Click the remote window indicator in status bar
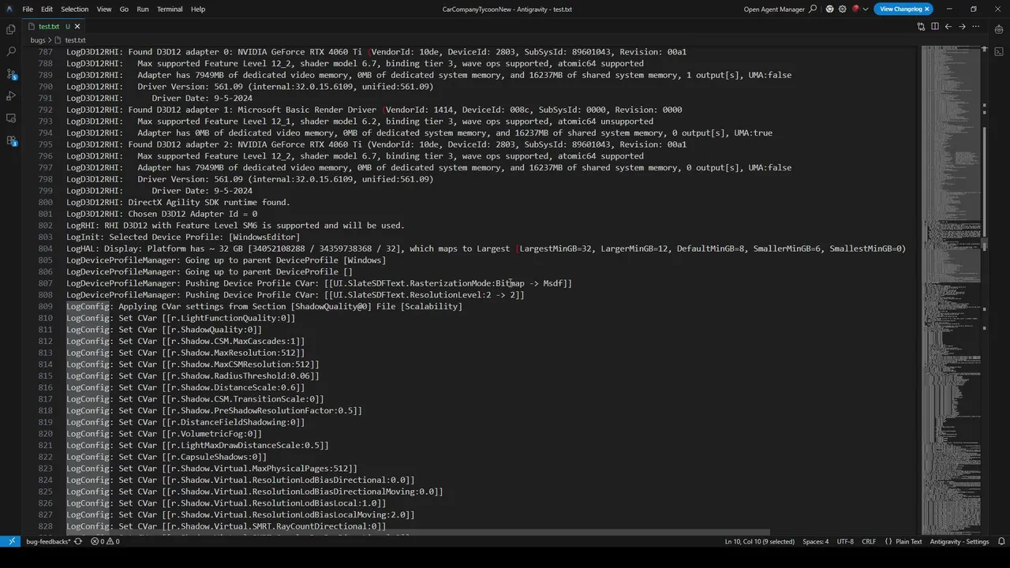The width and height of the screenshot is (1010, 568). (10, 541)
